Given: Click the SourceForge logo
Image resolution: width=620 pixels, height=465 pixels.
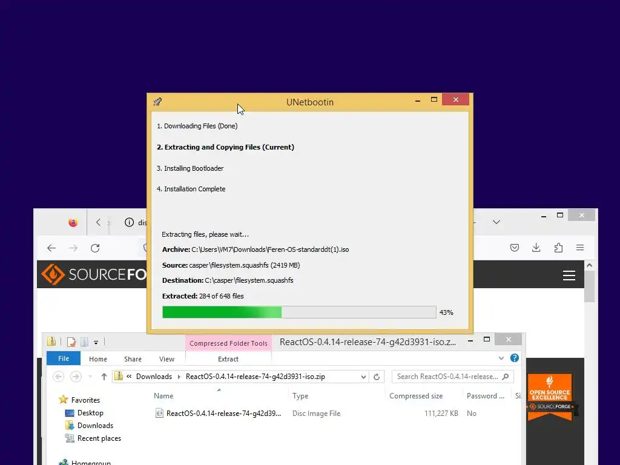Looking at the screenshot, I should point(94,274).
